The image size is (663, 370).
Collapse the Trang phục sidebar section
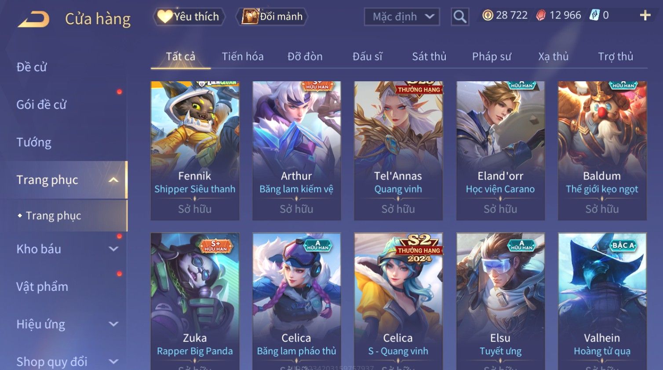pos(113,180)
